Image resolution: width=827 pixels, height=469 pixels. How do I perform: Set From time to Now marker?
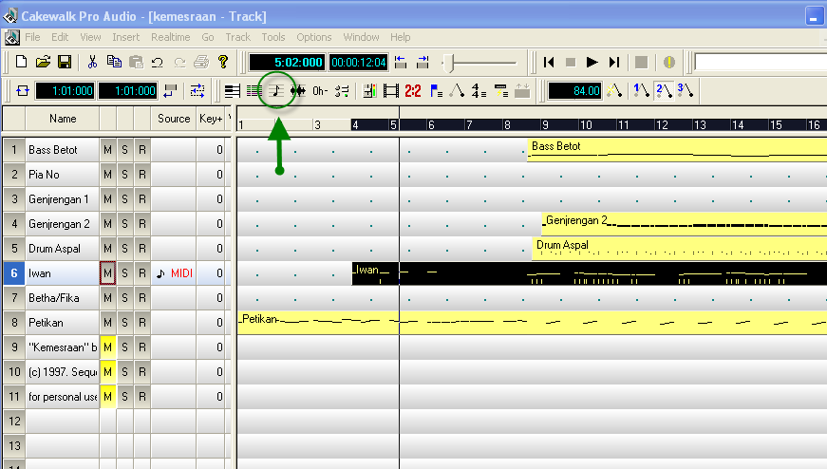[401, 63]
